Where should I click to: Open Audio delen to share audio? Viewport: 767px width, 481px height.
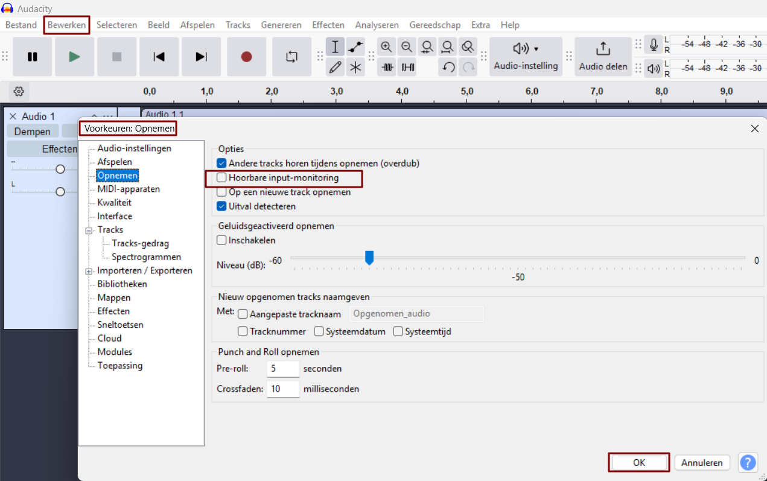[603, 57]
